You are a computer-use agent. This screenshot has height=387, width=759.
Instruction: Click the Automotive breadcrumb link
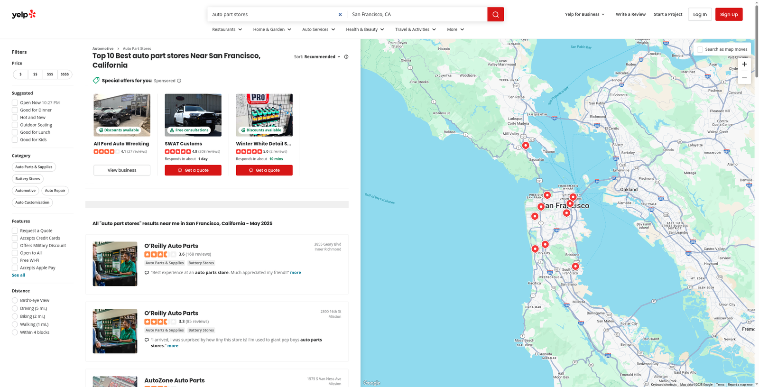click(103, 48)
